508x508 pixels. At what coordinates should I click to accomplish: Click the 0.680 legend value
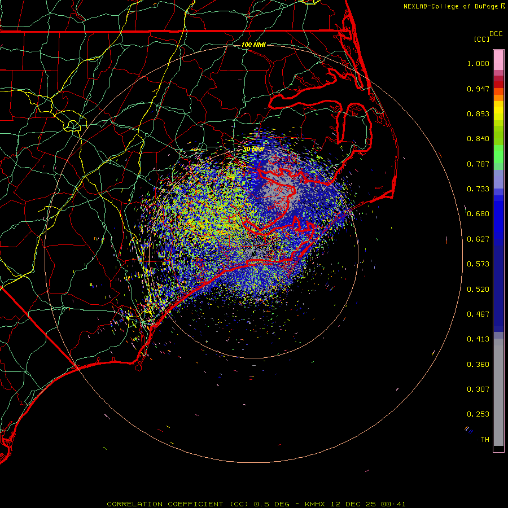[x=478, y=214]
